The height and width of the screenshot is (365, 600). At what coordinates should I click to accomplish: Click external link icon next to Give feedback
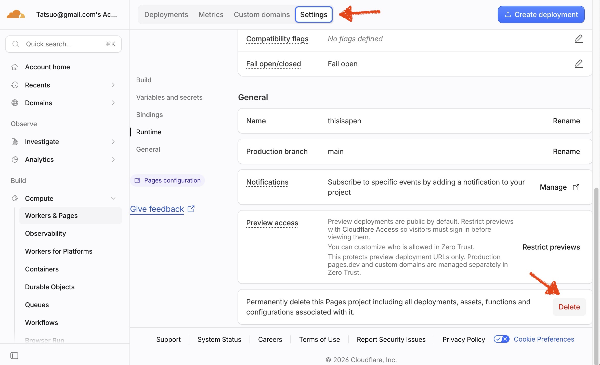[x=191, y=209]
